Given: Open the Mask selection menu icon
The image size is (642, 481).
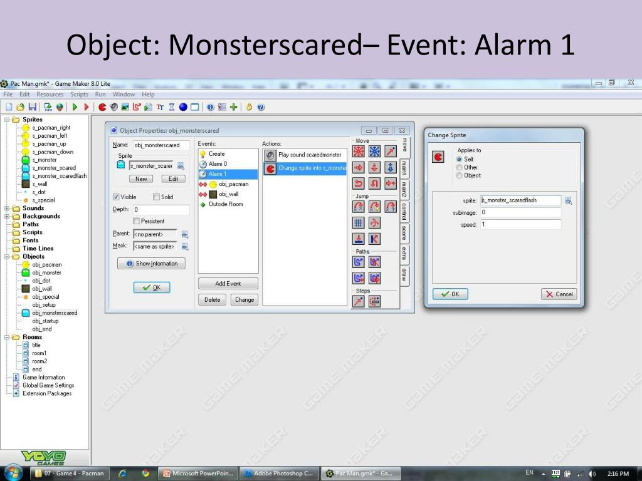Looking at the screenshot, I should coord(185,247).
